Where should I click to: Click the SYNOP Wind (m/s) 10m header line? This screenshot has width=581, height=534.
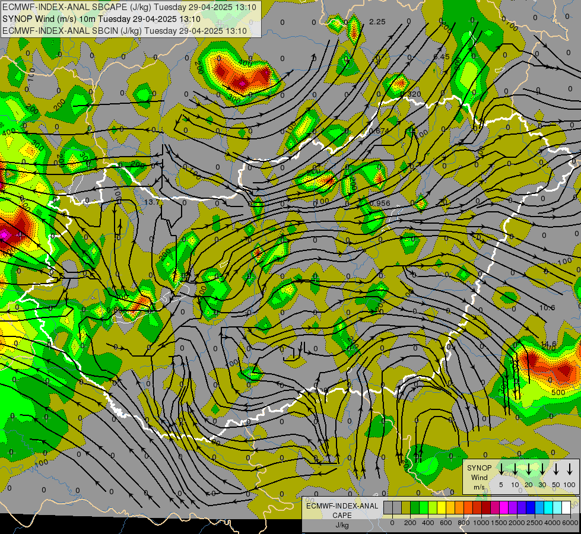[x=101, y=19]
